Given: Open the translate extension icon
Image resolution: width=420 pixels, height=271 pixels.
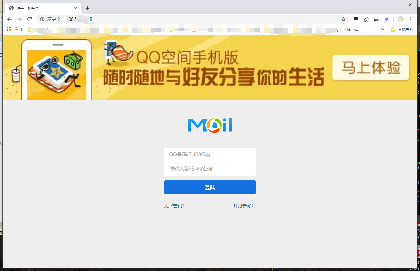Looking at the screenshot, I should pos(366,19).
